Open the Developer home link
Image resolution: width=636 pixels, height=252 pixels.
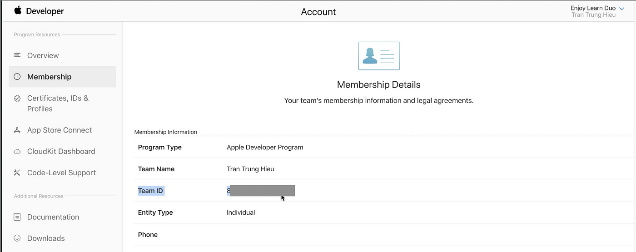45,11
